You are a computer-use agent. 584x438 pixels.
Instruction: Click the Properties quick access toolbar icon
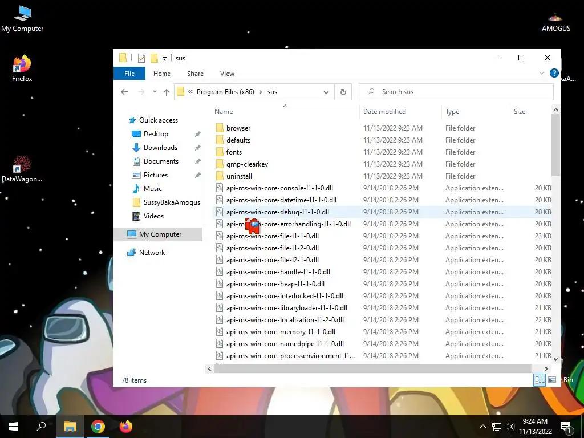(x=141, y=58)
